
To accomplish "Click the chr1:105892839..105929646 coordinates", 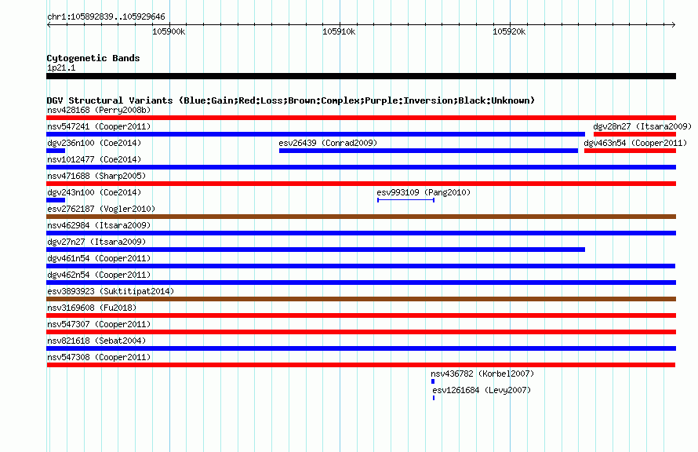I will click(106, 16).
